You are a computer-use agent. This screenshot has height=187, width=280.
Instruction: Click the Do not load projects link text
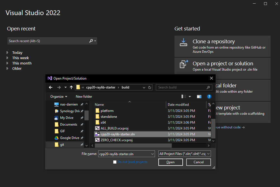(132, 162)
